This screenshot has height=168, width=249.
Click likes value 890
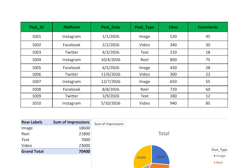click(x=173, y=60)
